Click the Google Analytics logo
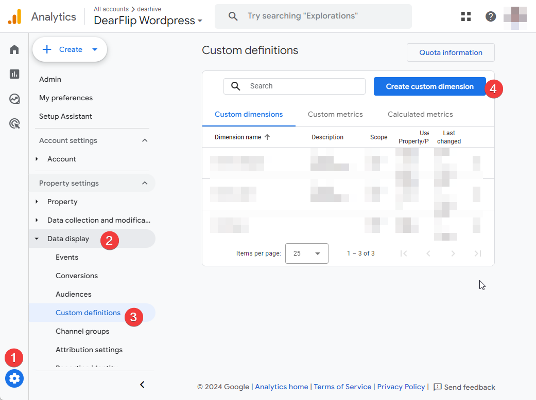 (x=14, y=16)
